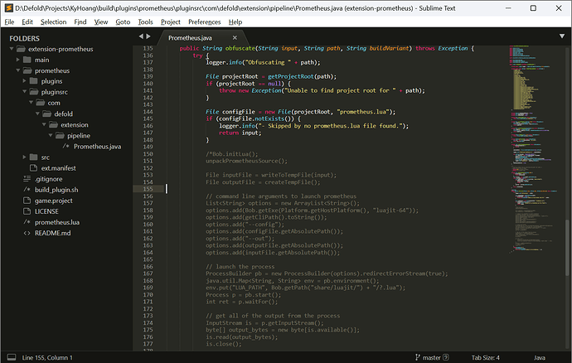
Task: Open the .gitignore file
Action: tap(49, 179)
